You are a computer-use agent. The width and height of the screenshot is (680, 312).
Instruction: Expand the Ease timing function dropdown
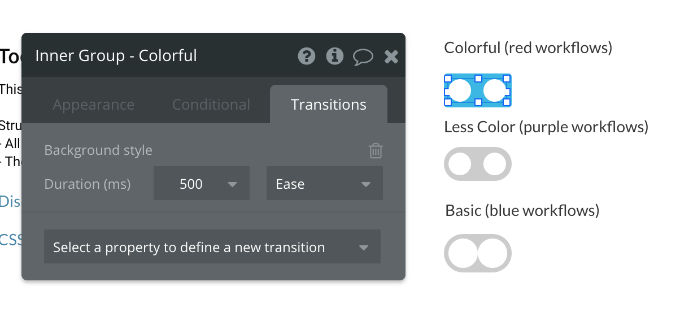324,184
